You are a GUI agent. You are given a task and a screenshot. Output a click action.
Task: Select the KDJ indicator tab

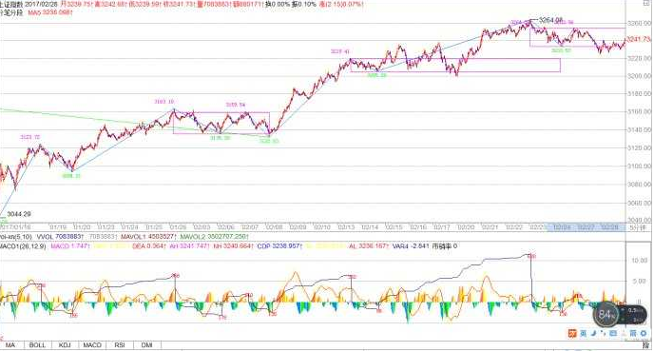point(65,345)
